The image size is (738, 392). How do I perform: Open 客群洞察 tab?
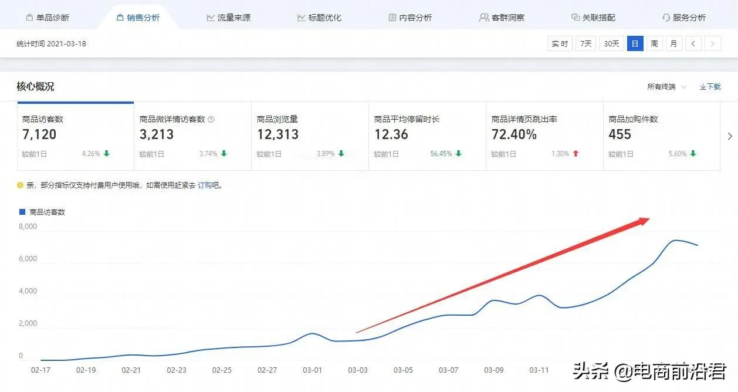click(x=502, y=18)
